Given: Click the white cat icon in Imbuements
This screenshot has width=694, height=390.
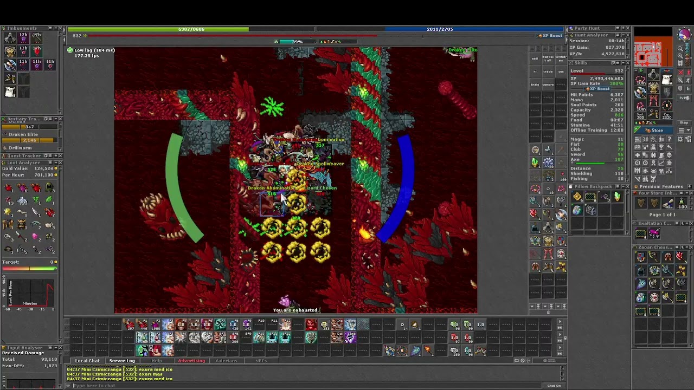Looking at the screenshot, I should tap(10, 92).
